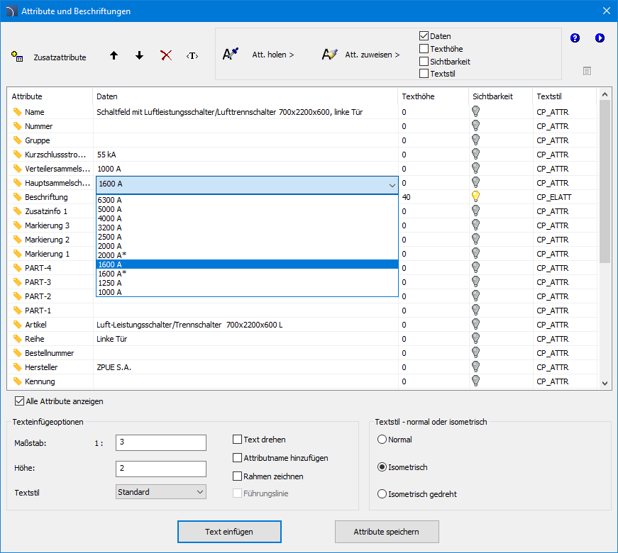Toggle visibility bulb for Beschriftung row
Image resolution: width=618 pixels, height=553 pixels.
pos(475,196)
